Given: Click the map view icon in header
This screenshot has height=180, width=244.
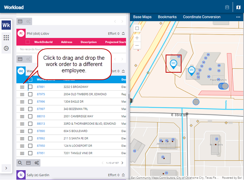Looking at the screenshot, I should point(238,7).
